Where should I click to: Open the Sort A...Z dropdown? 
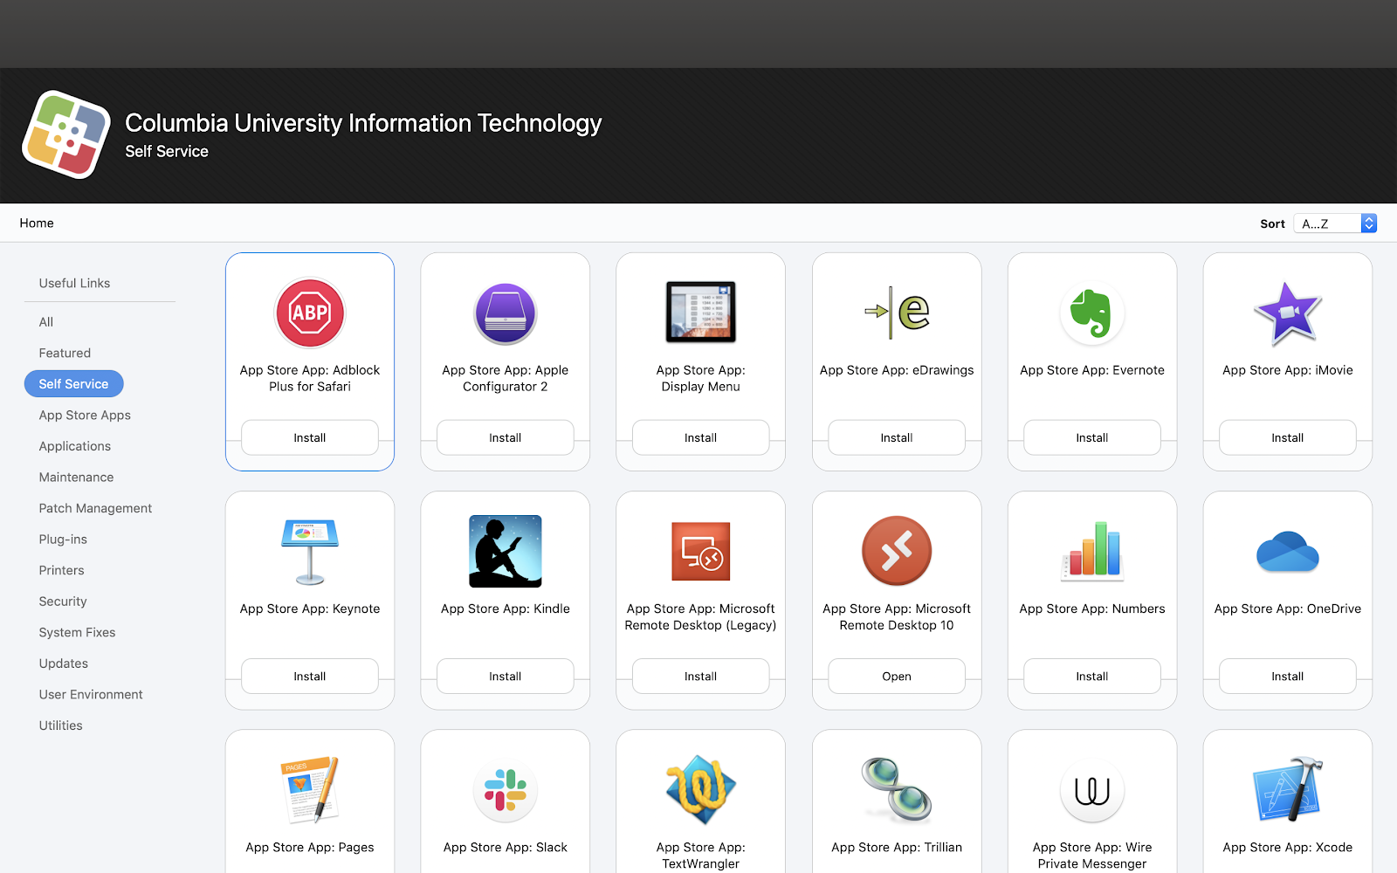pyautogui.click(x=1336, y=223)
